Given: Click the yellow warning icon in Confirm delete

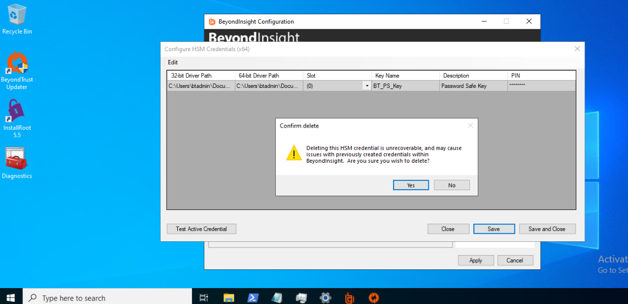Looking at the screenshot, I should click(x=293, y=153).
